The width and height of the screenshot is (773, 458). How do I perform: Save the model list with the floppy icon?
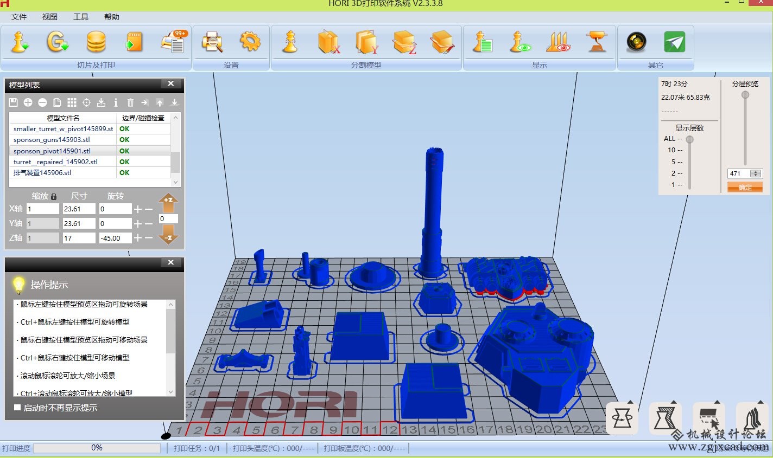coord(14,102)
